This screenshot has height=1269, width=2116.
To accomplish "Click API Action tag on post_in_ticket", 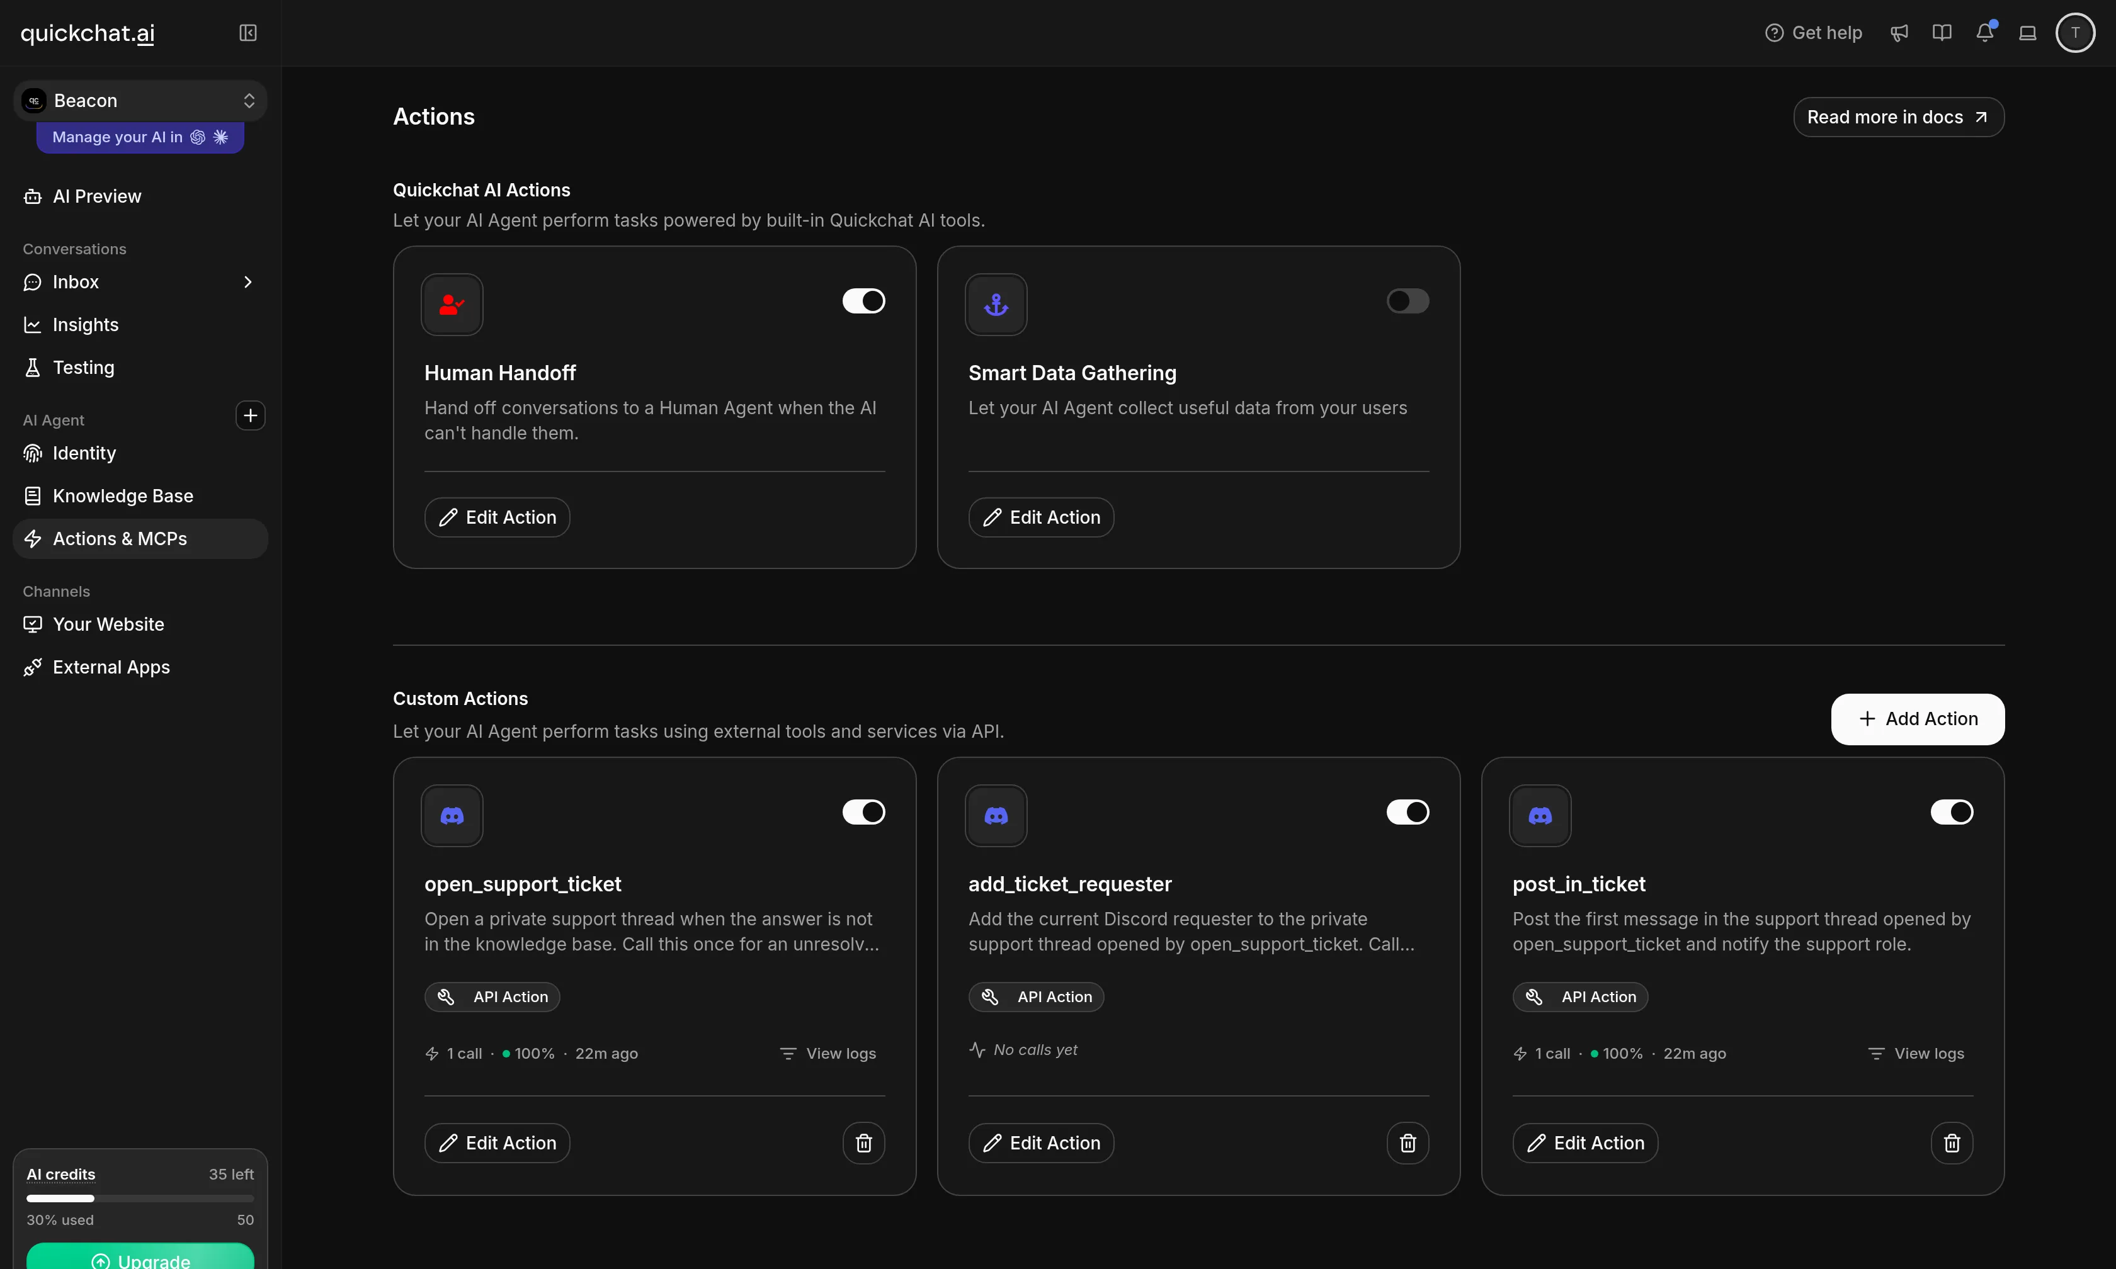I will coord(1579,997).
